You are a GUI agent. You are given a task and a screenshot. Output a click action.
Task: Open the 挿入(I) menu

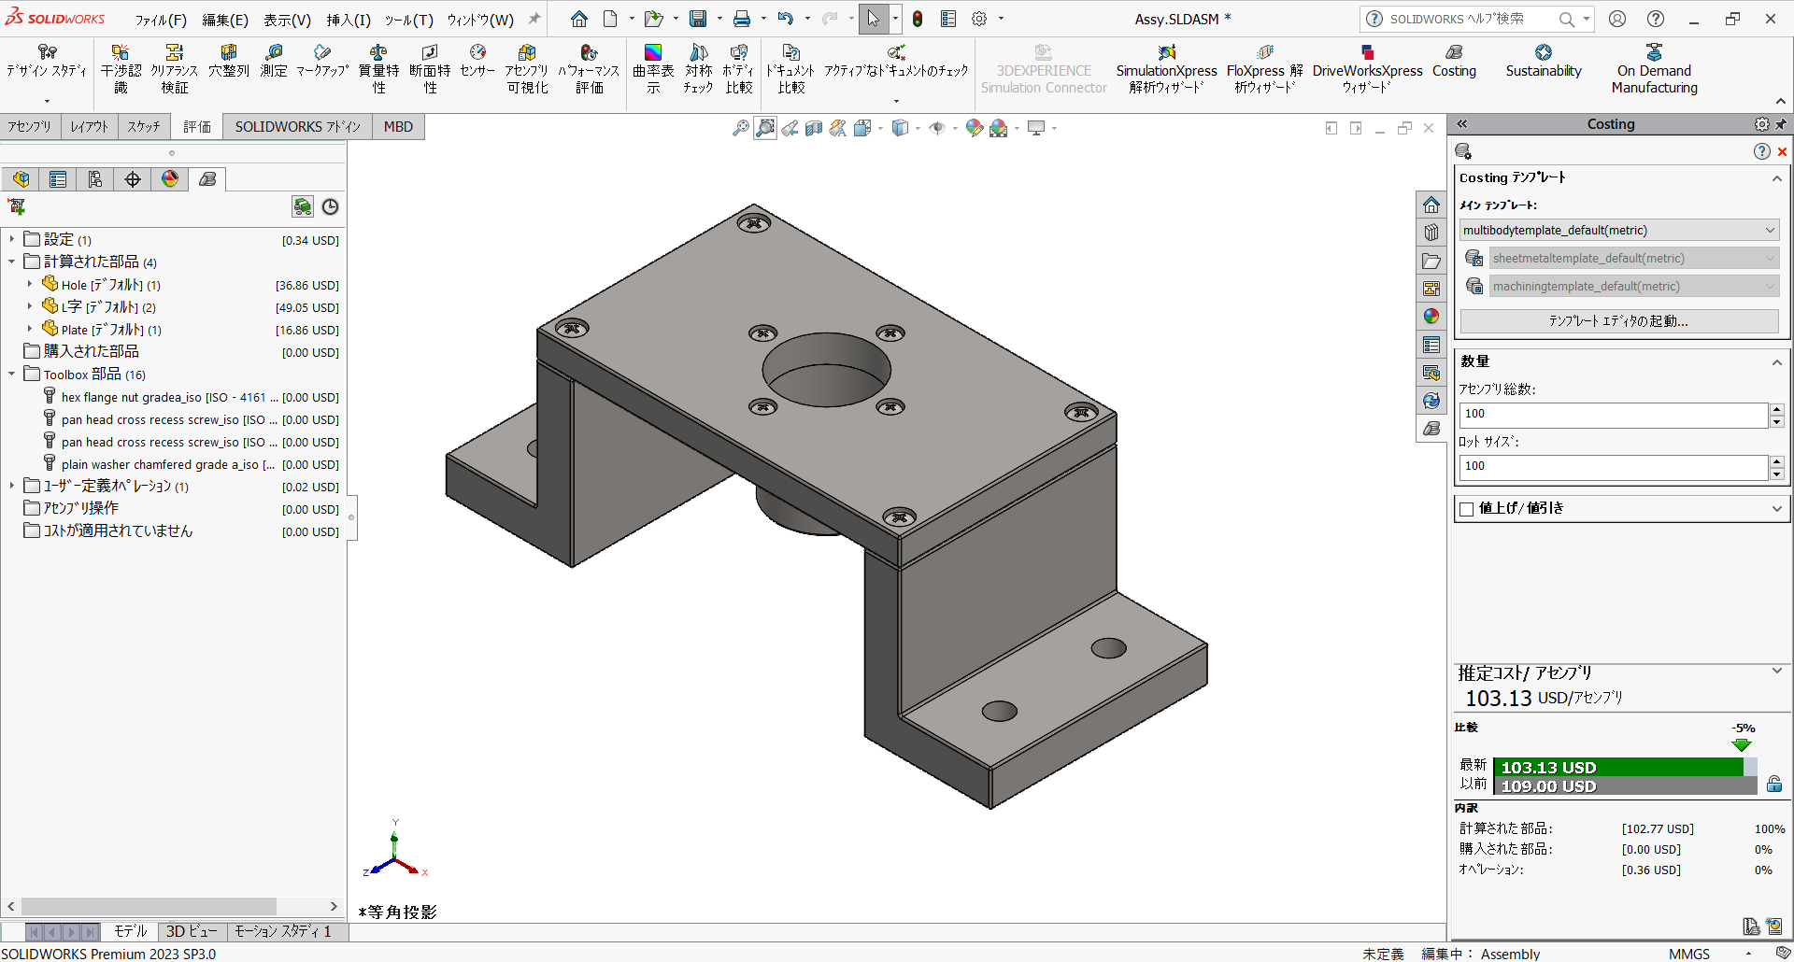click(x=349, y=20)
